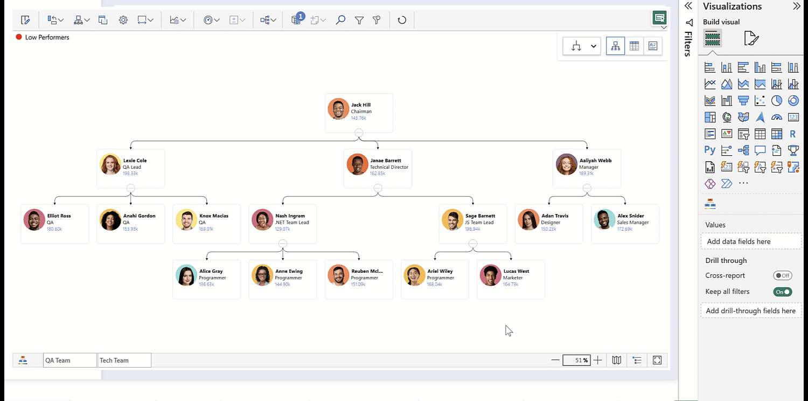Image resolution: width=808 pixels, height=401 pixels.
Task: Click the search magnifier icon in toolbar
Action: (340, 20)
